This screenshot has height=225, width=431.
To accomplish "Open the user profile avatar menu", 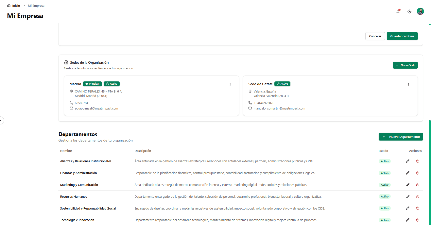I will (x=421, y=11).
